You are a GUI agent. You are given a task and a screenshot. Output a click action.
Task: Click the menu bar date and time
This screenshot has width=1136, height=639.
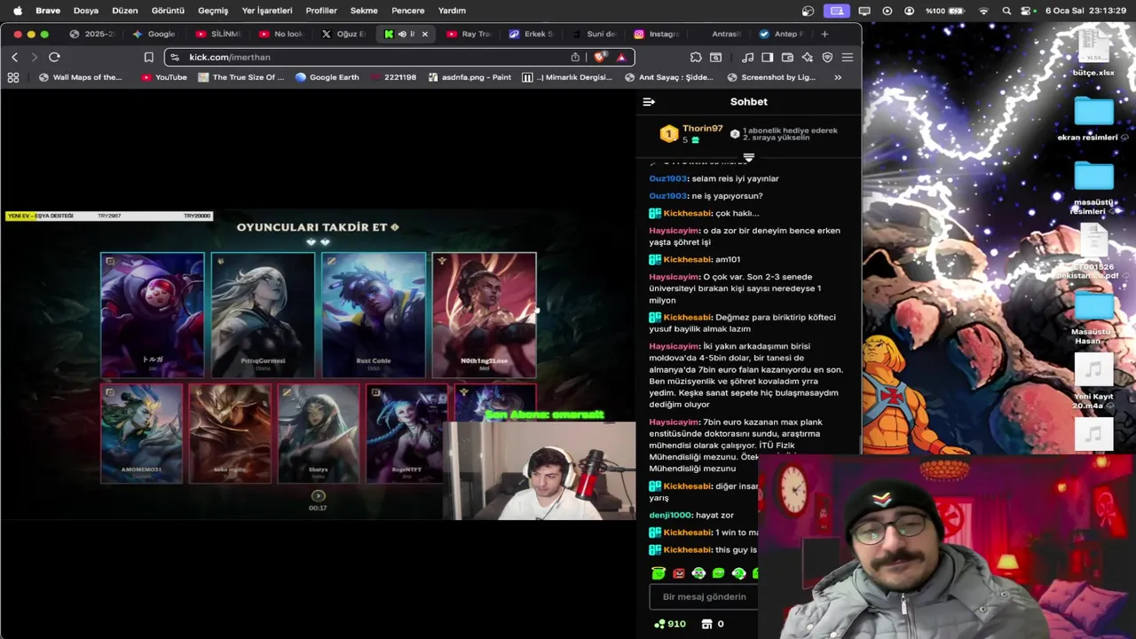click(x=1087, y=11)
